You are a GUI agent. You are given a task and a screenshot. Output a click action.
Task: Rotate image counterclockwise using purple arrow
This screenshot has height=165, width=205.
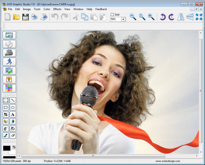163,17
